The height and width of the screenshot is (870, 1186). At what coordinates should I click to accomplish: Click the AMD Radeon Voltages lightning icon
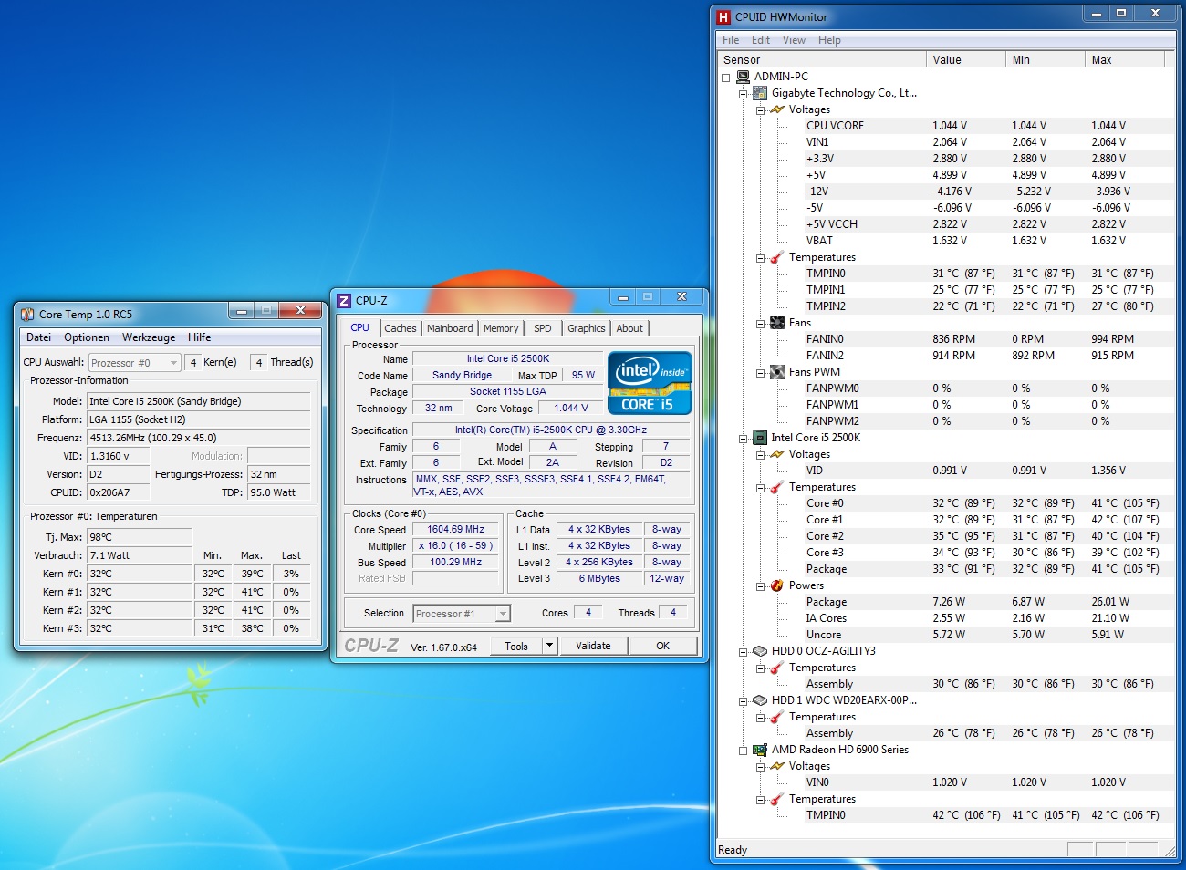[x=777, y=766]
